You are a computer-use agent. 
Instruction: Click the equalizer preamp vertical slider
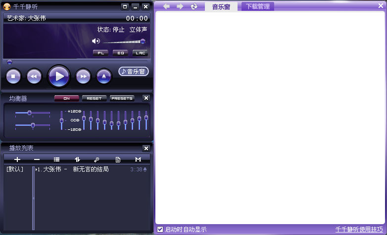pyautogui.click(x=61, y=120)
